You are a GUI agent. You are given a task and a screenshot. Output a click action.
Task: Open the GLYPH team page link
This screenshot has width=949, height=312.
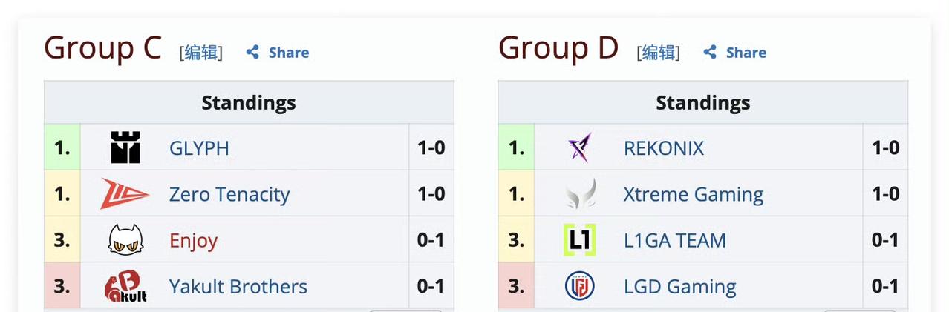pos(199,148)
